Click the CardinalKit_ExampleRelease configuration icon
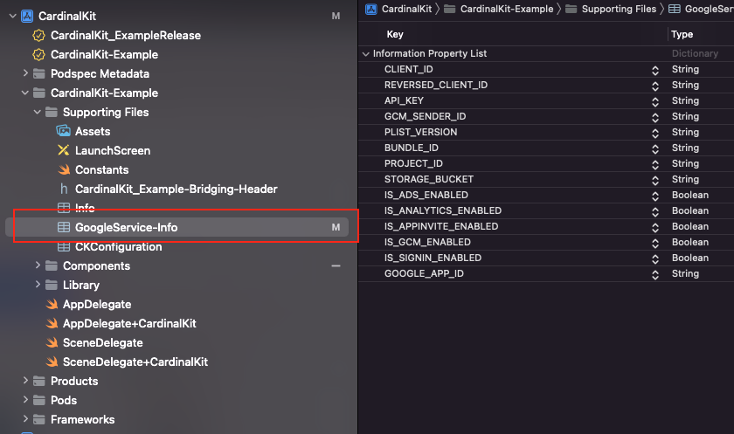The width and height of the screenshot is (734, 434). (x=38, y=35)
